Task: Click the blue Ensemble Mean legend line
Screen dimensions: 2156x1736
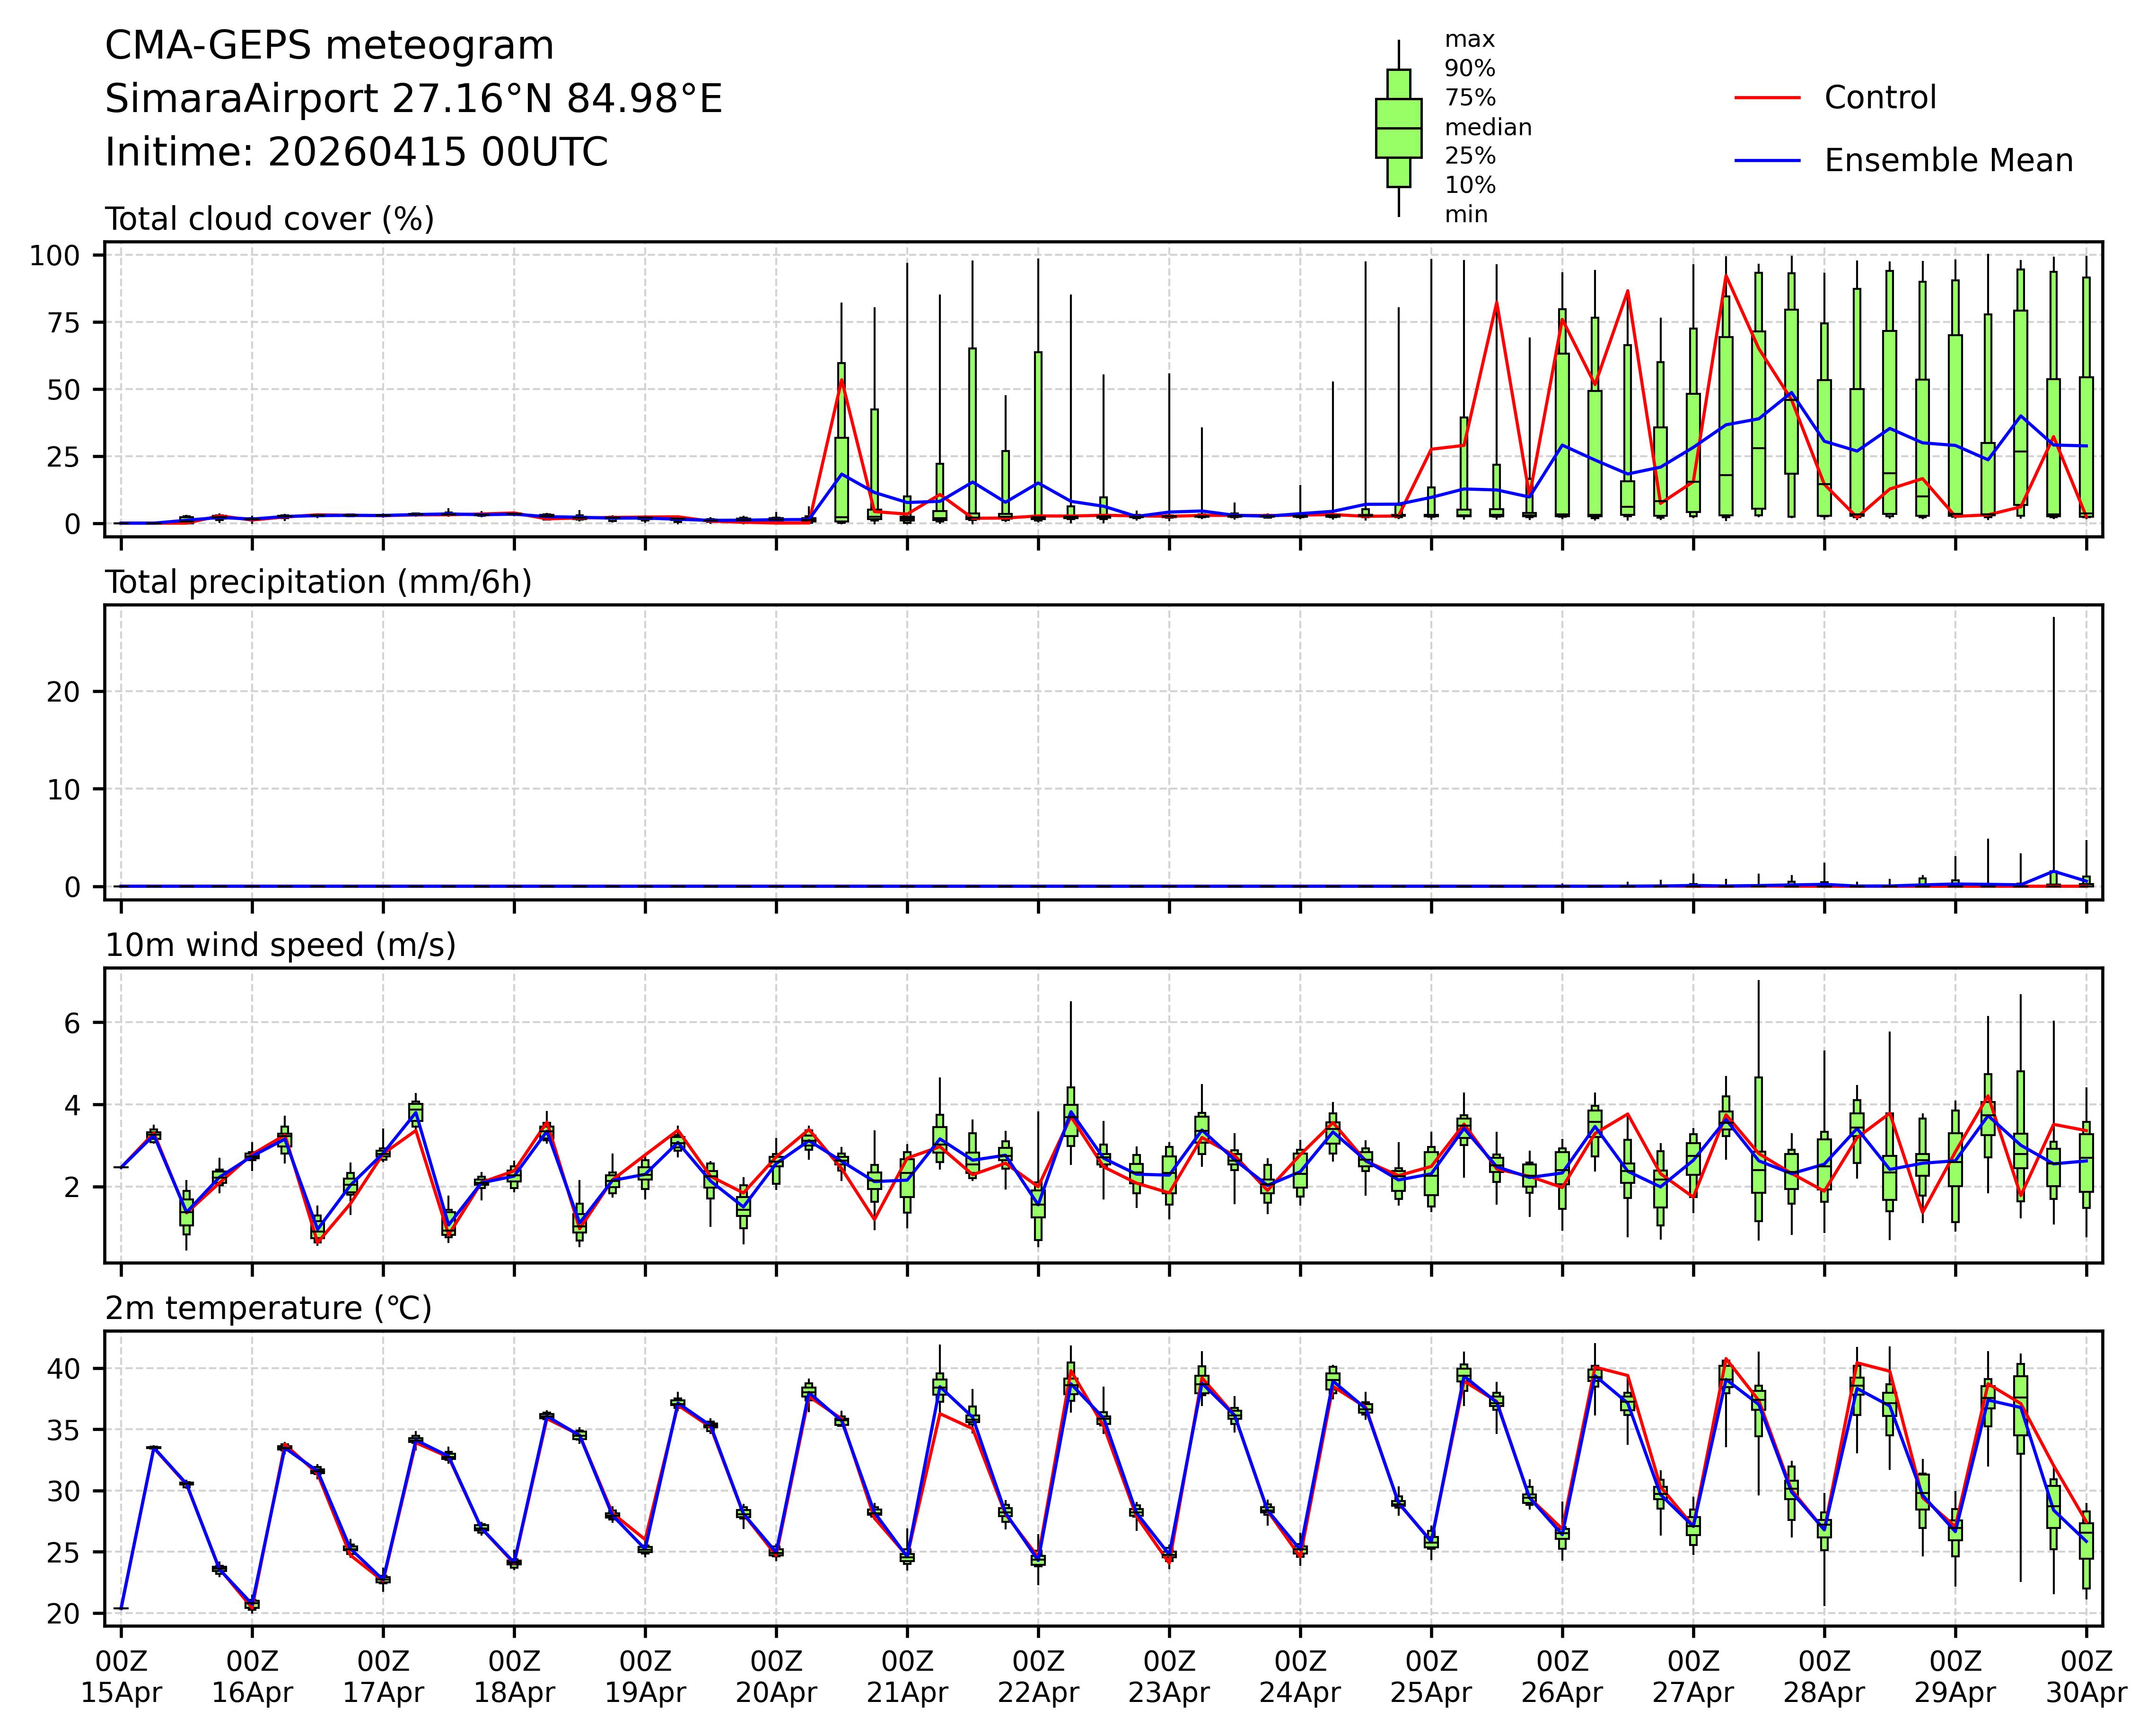Action: pos(1767,161)
